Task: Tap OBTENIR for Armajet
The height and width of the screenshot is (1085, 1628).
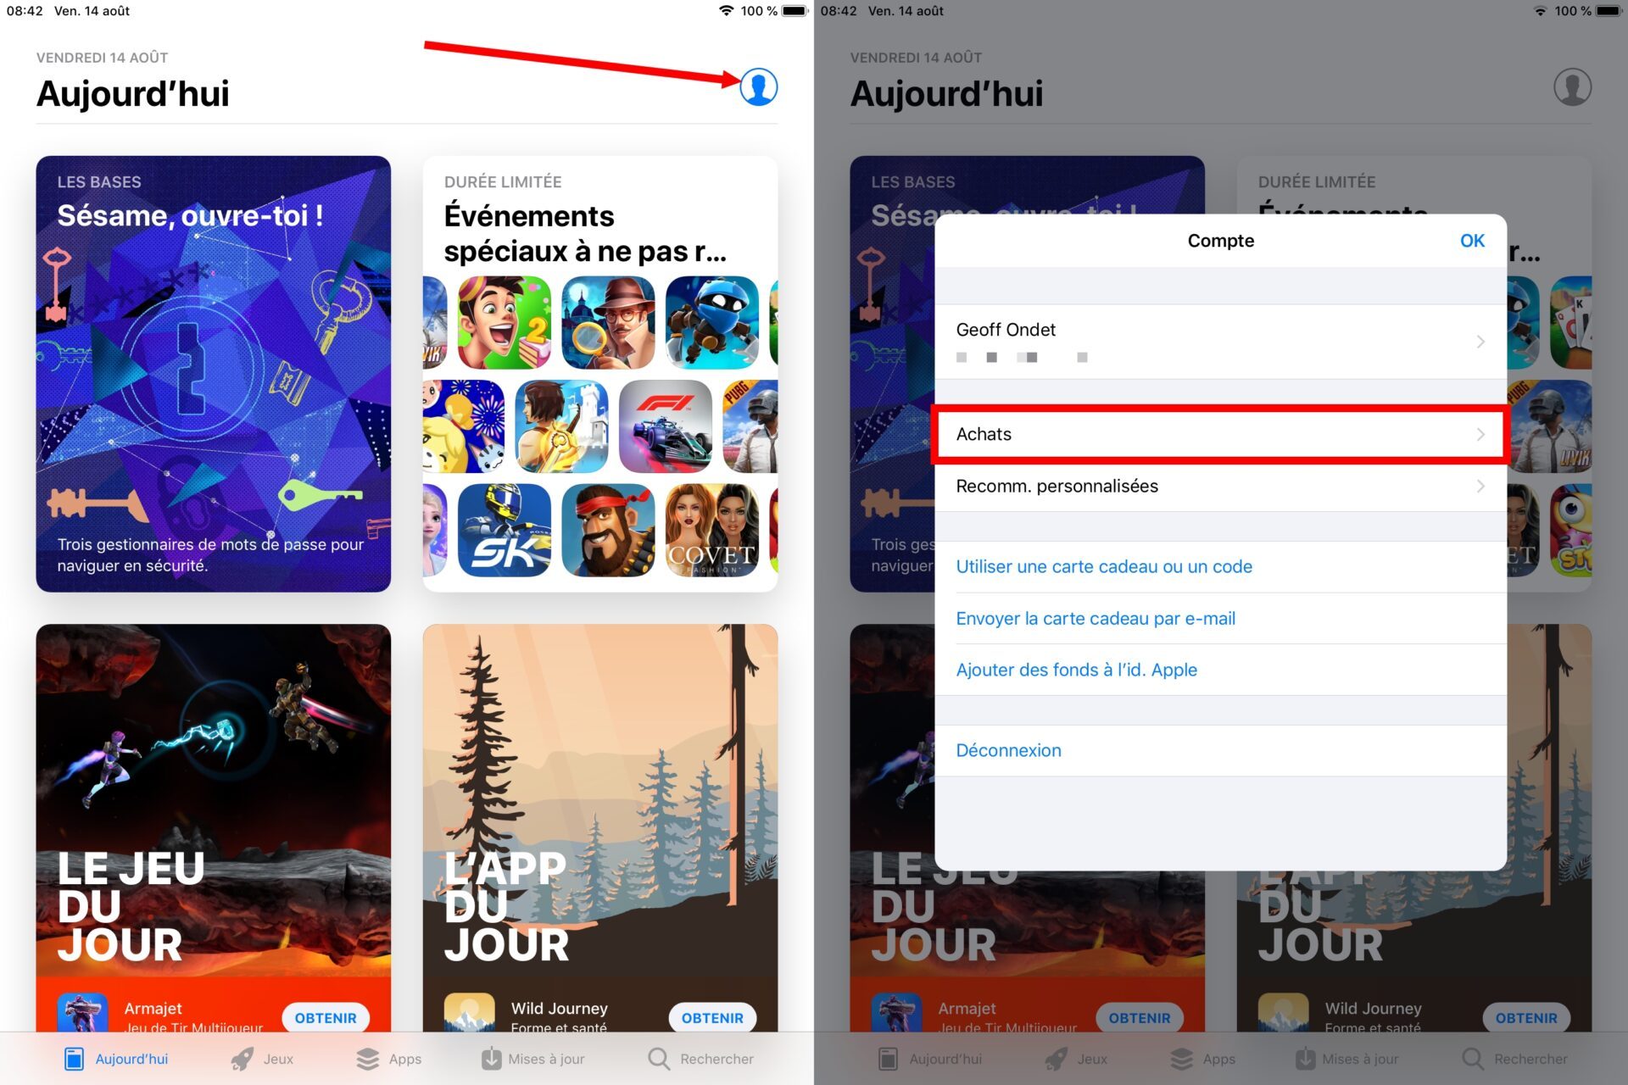Action: [326, 1018]
